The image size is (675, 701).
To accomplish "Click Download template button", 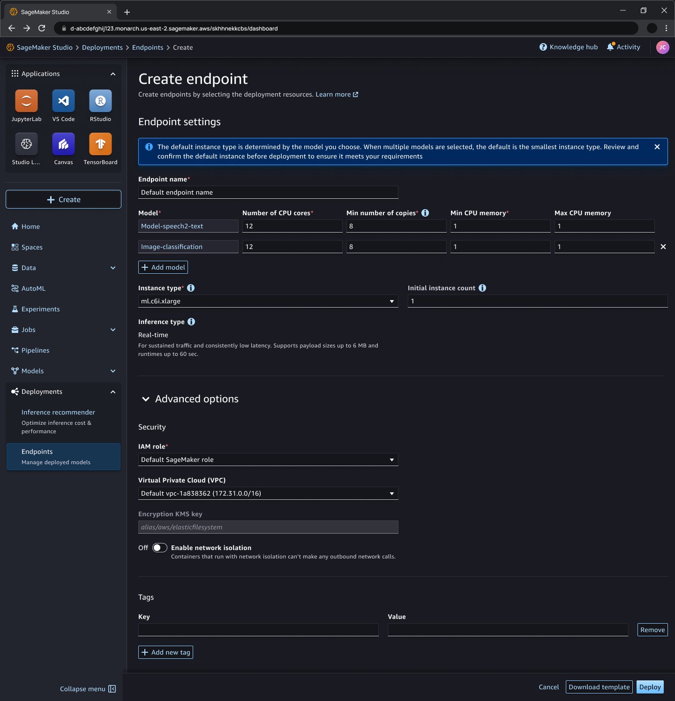I will tap(599, 687).
